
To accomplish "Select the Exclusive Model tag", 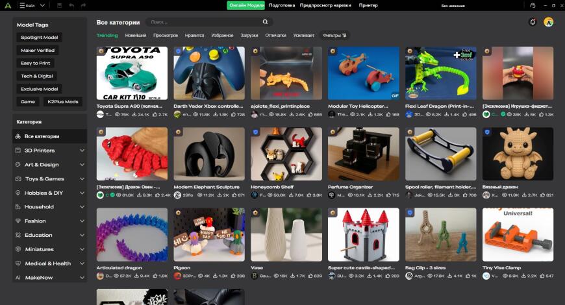I will 39,89.
